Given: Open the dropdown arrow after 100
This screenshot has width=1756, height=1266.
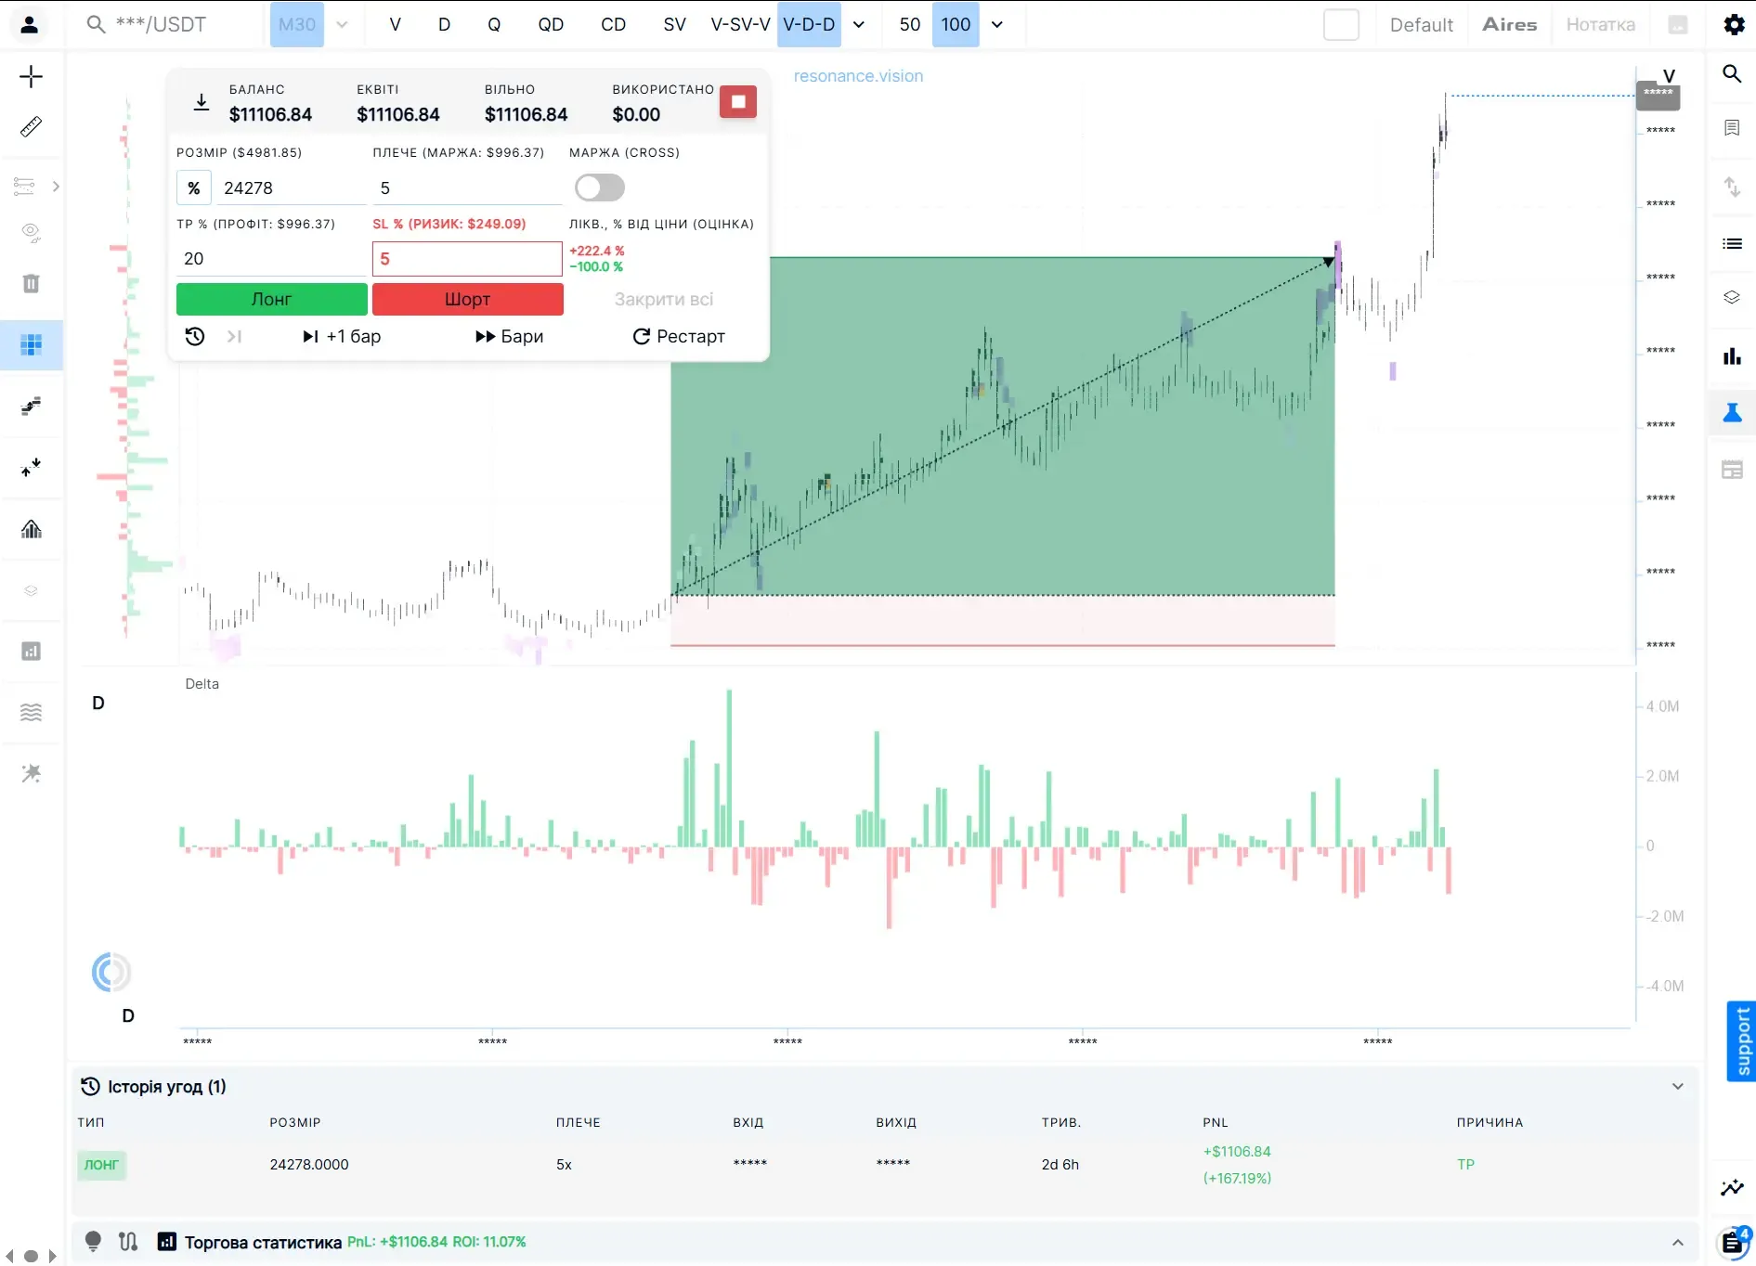Looking at the screenshot, I should click(x=997, y=25).
